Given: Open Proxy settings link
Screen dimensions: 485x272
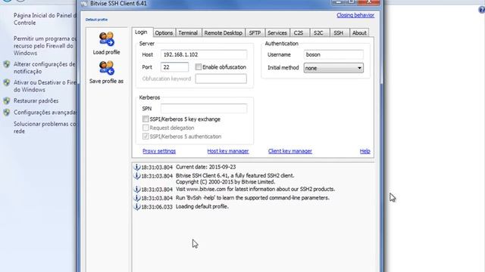Looking at the screenshot, I should 159,151.
